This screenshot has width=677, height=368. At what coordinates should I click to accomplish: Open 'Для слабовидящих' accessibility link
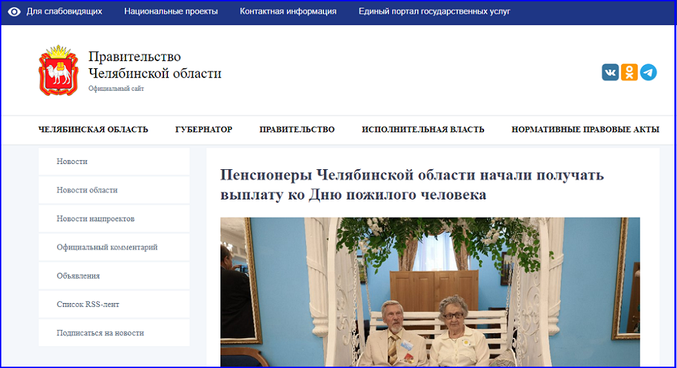click(64, 12)
